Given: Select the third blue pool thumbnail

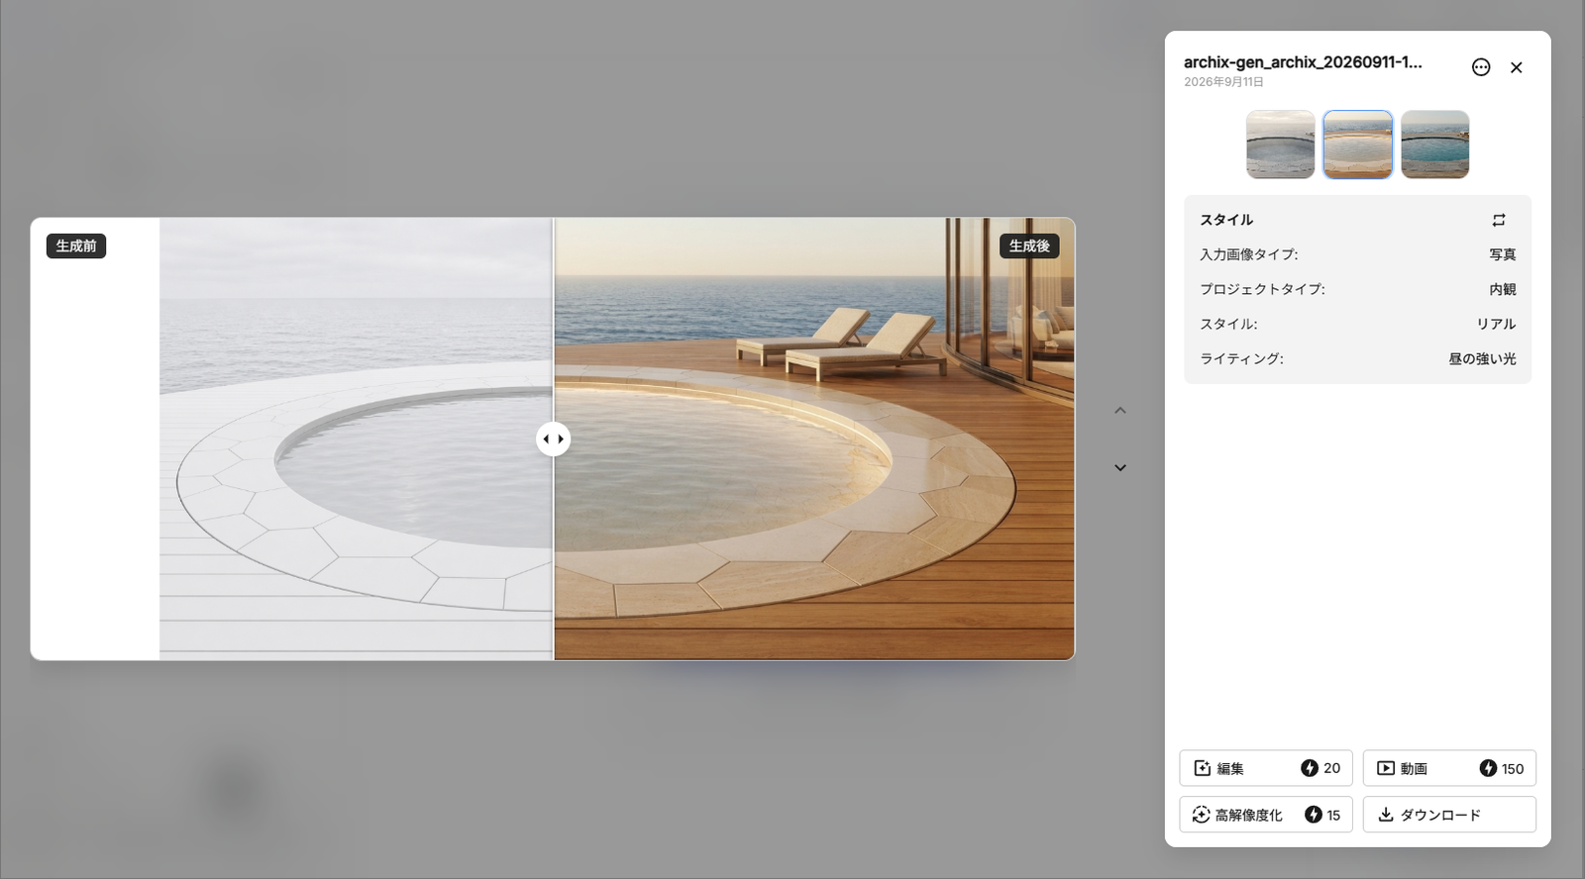Looking at the screenshot, I should coord(1434,145).
